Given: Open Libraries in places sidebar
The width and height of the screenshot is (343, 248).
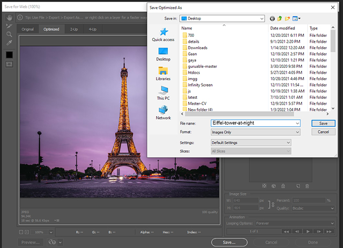Looking at the screenshot, I should tap(163, 74).
